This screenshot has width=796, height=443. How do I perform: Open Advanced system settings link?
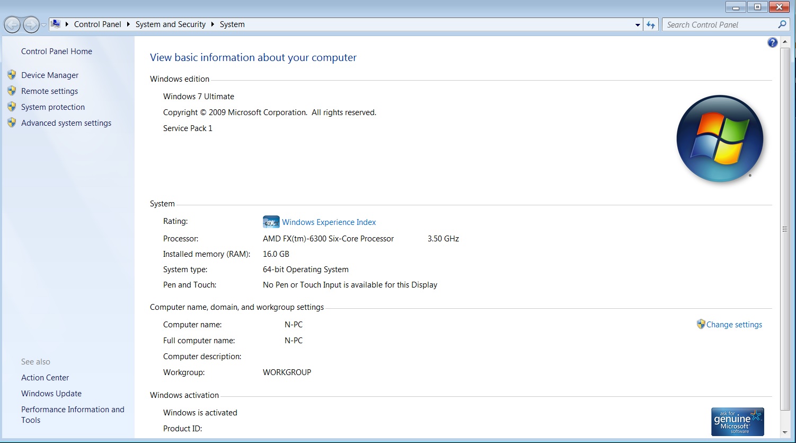[x=66, y=123]
